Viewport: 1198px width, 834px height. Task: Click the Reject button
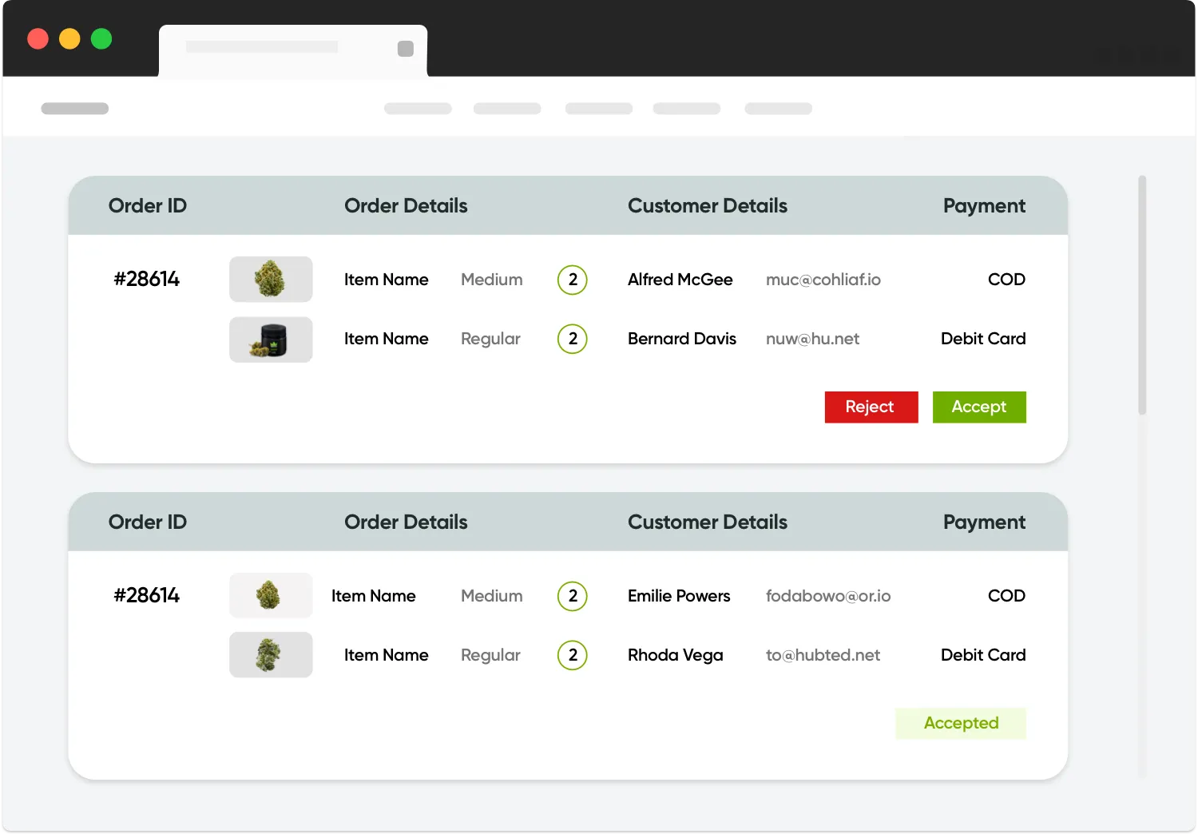point(871,407)
